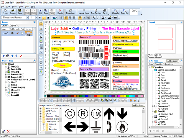Align text right in format toolbar
This screenshot has height=138, width=184.
click(70, 18)
